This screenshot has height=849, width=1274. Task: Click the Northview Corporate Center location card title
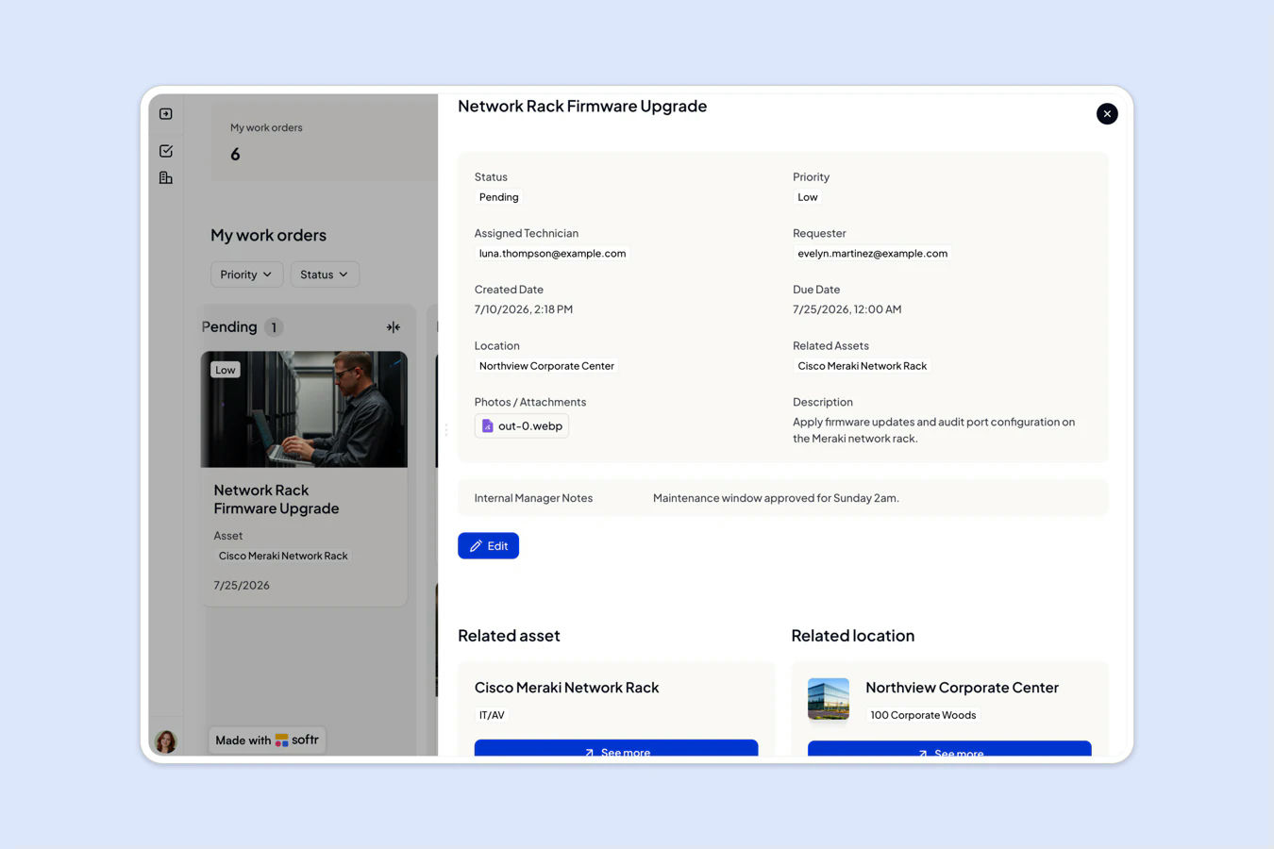click(x=962, y=688)
